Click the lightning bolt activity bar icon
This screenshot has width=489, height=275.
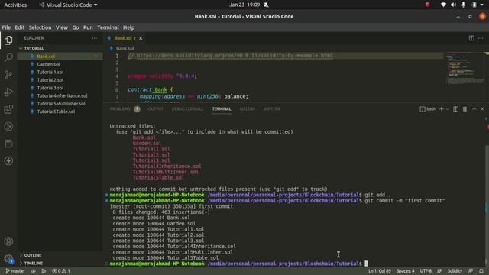[8, 161]
